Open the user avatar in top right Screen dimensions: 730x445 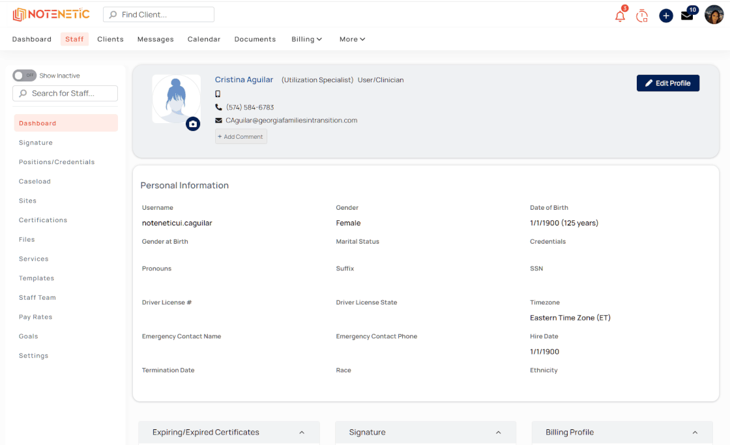click(x=714, y=15)
